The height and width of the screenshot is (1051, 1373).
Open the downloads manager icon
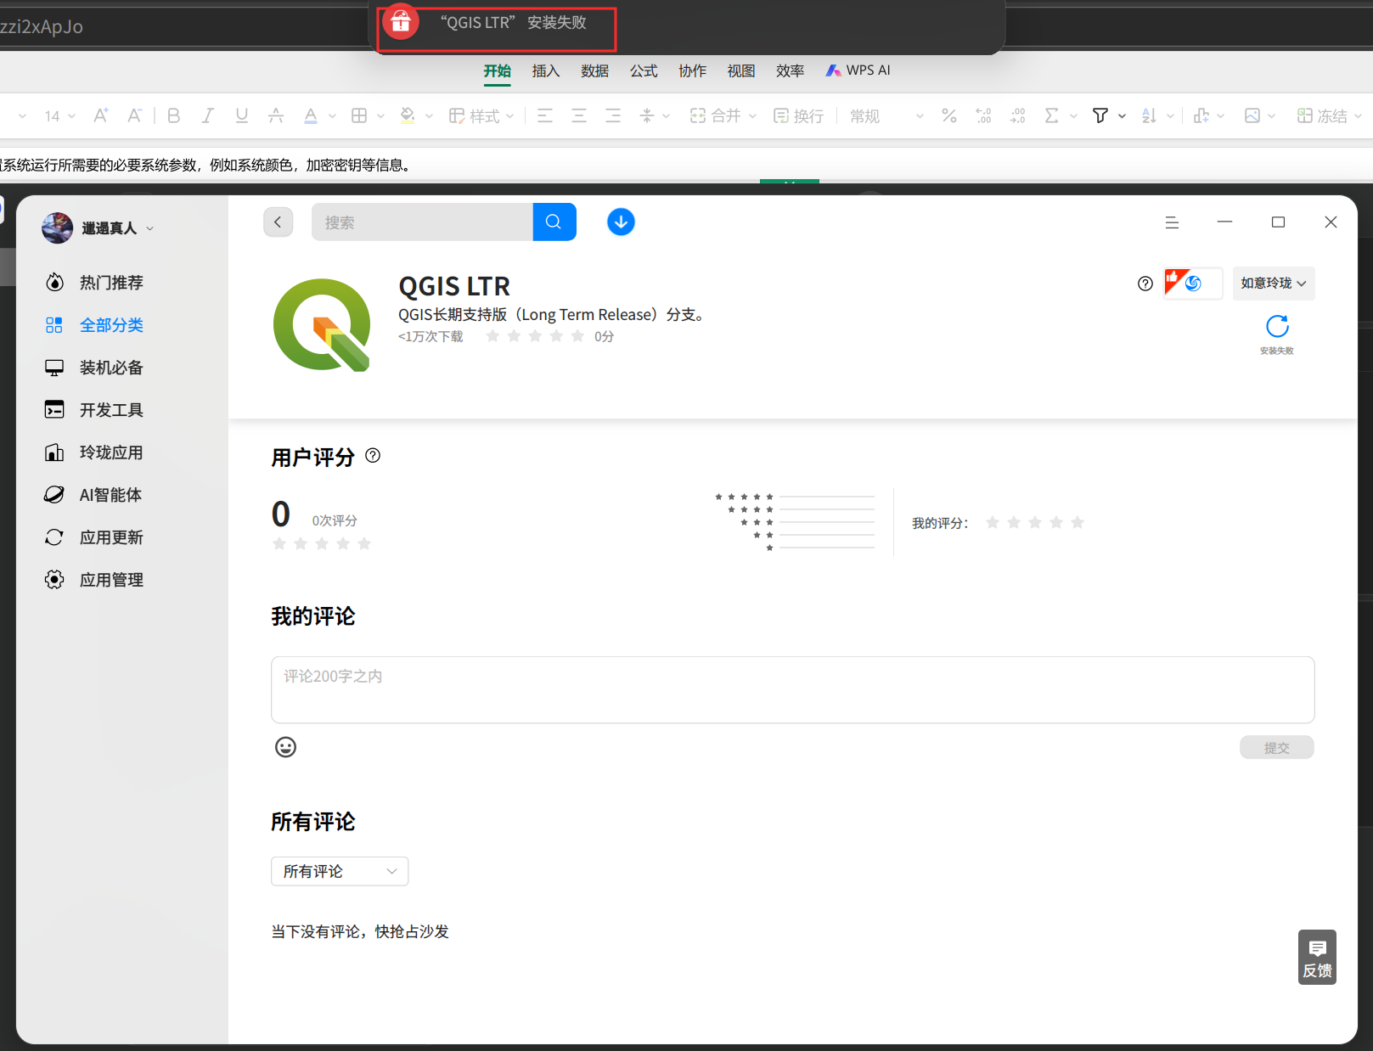(x=621, y=222)
